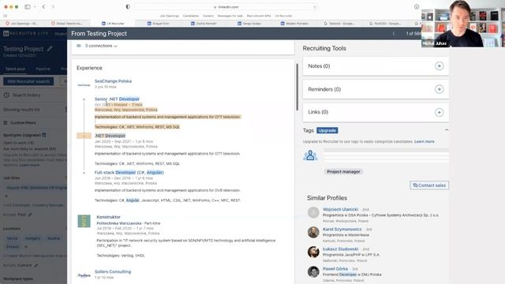
Task: Click Wojciech Ulanicki's avatar placeholder
Action: 313,212
